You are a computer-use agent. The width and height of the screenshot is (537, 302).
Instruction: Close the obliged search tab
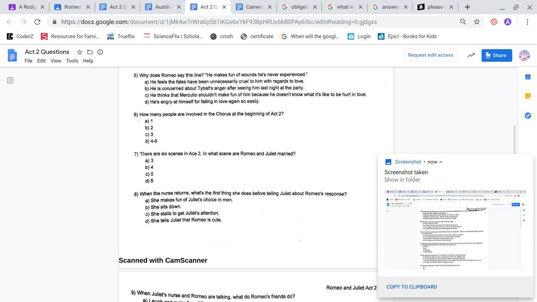pos(314,7)
